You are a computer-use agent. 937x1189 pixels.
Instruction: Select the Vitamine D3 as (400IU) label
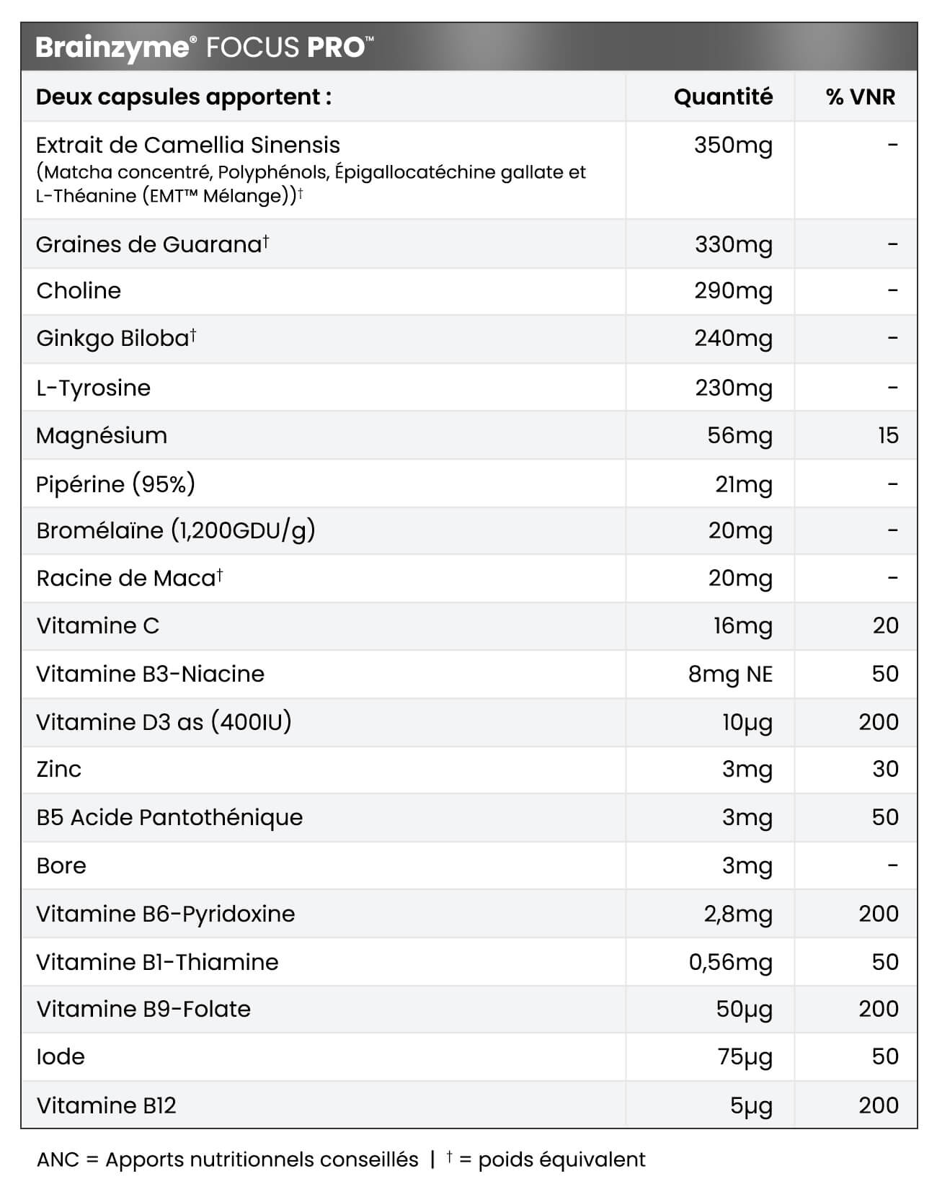[164, 722]
